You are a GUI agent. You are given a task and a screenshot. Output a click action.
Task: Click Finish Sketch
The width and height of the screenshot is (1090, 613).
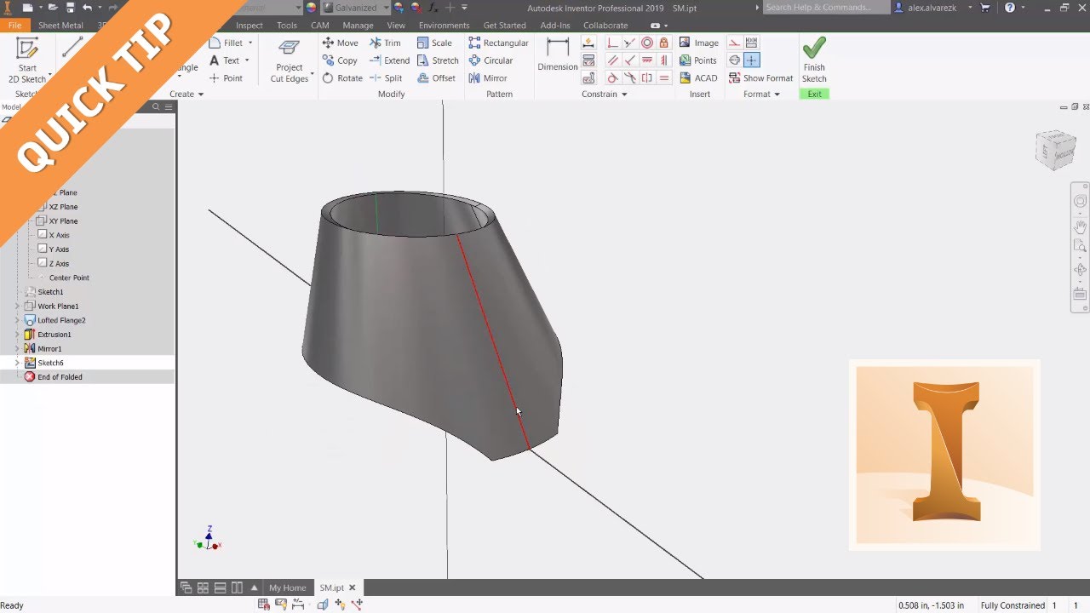click(814, 60)
